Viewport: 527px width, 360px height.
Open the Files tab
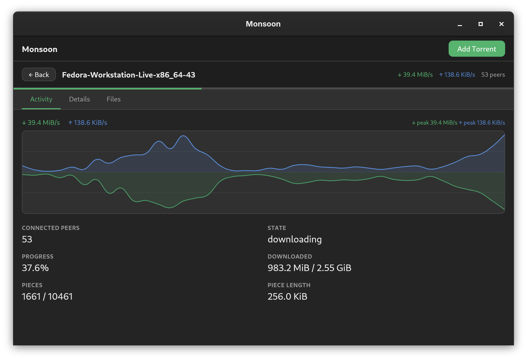[114, 99]
